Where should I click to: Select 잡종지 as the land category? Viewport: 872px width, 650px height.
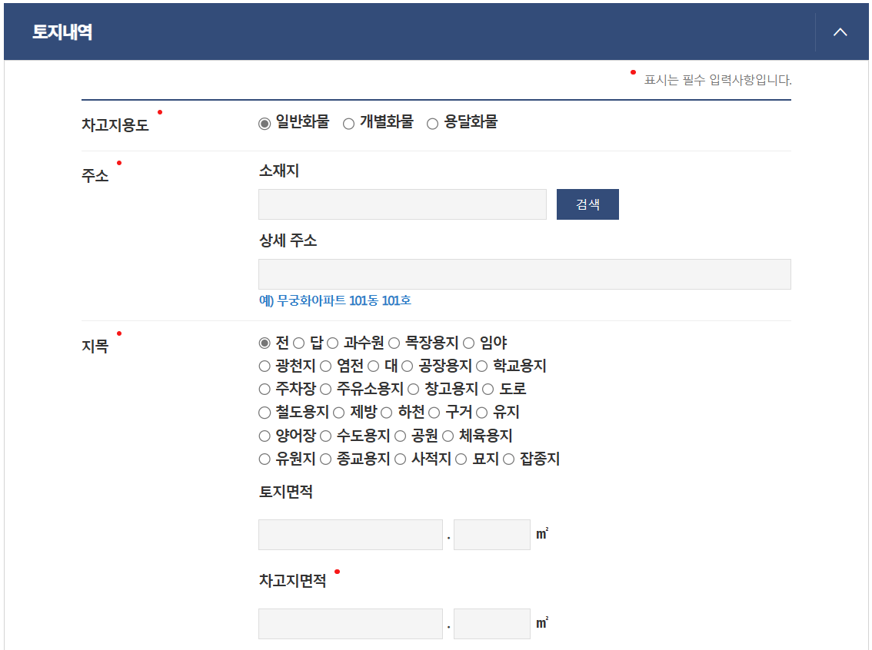click(508, 459)
